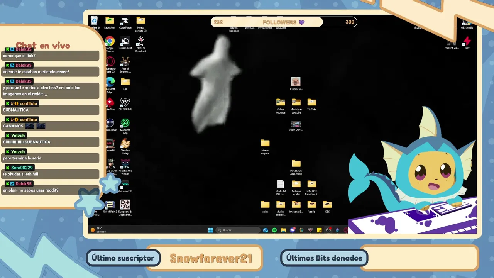494x278 pixels.
Task: Click the Últimos Bits donados label
Action: [324, 258]
